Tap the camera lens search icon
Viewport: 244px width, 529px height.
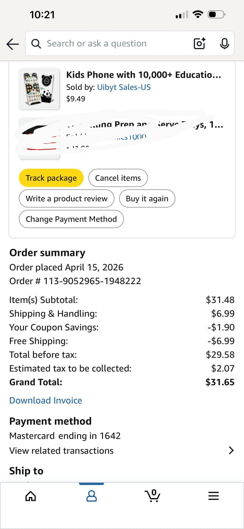pos(200,44)
